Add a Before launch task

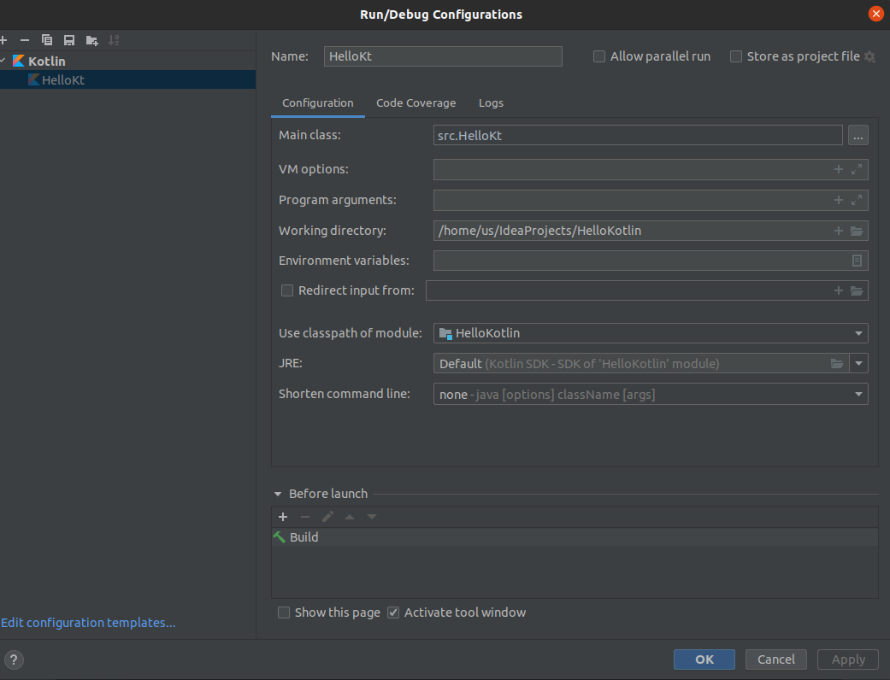click(283, 517)
